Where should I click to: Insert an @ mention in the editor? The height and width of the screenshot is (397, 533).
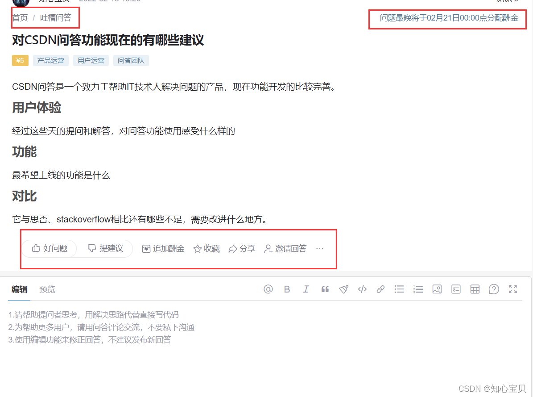click(x=268, y=289)
